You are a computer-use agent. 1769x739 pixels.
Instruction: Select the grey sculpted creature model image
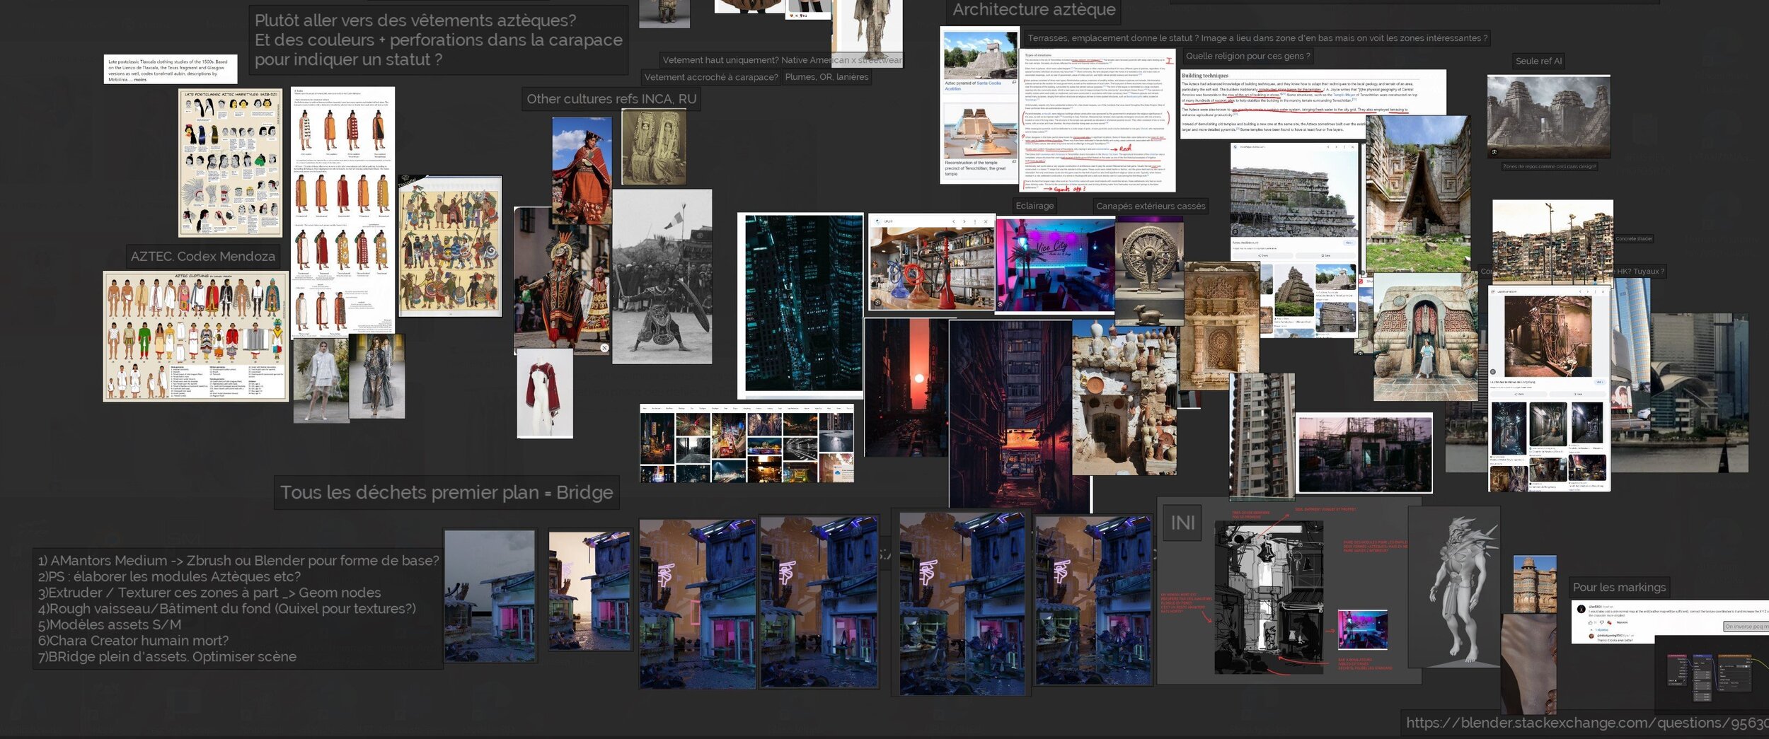tap(1453, 587)
